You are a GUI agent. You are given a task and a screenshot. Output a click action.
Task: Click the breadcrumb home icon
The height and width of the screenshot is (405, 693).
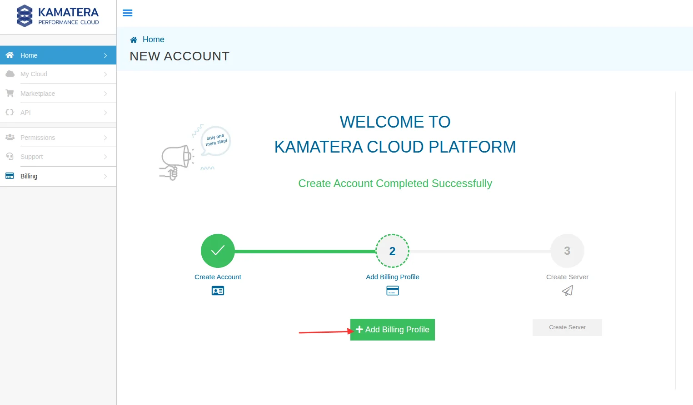(134, 40)
